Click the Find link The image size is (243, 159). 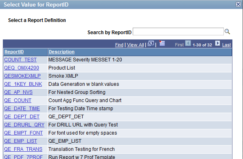coord(119,45)
